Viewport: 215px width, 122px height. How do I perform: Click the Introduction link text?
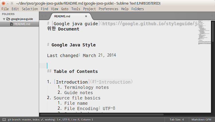[x=72, y=82]
